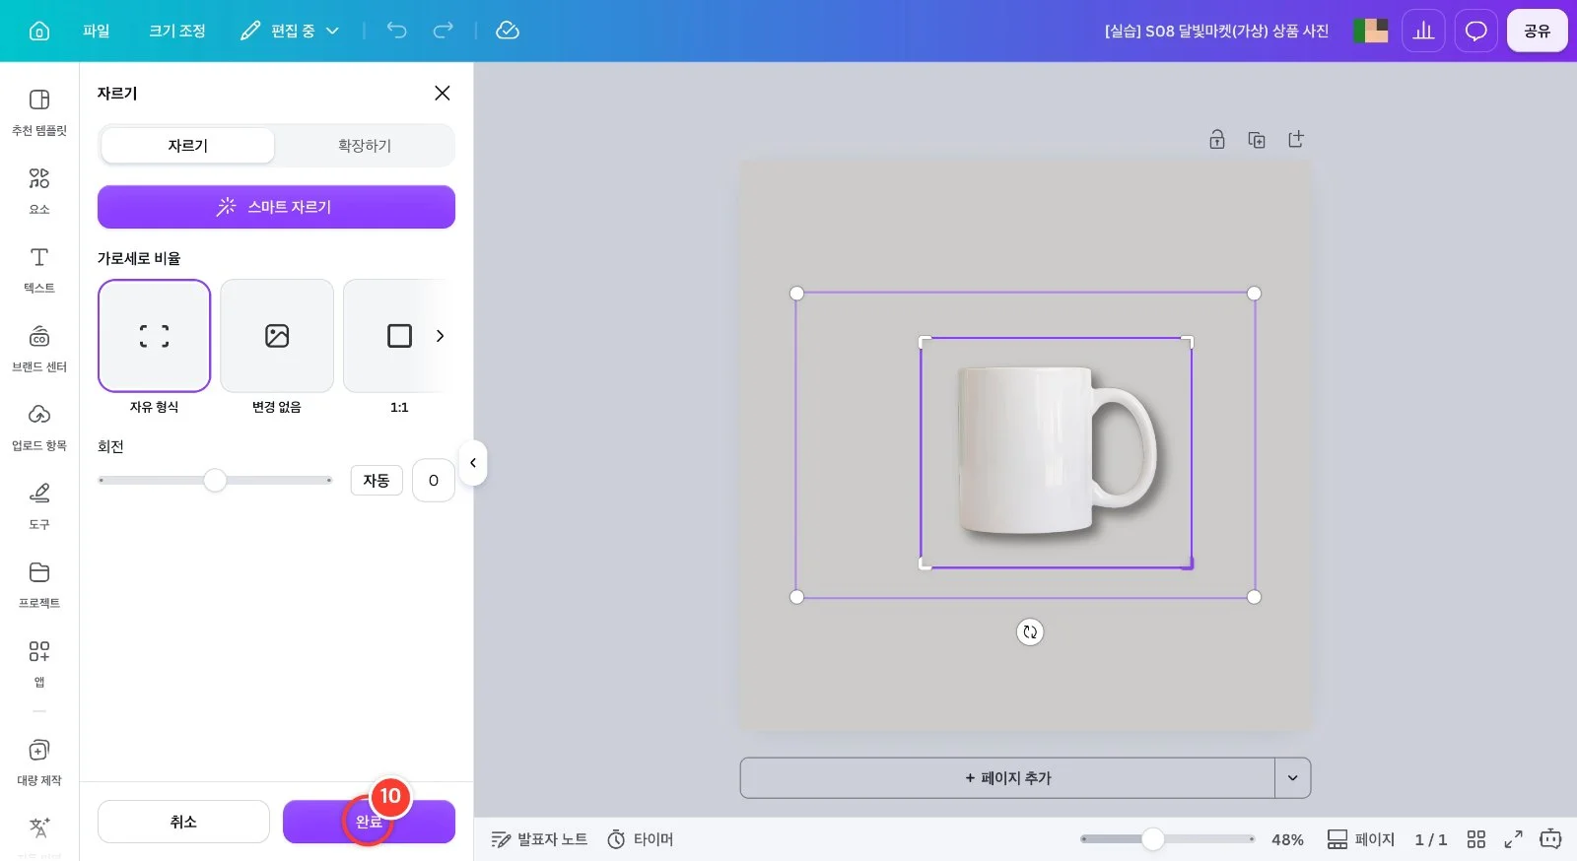Expand the 페이지 추가 options arrow
This screenshot has width=1577, height=861.
[1292, 778]
